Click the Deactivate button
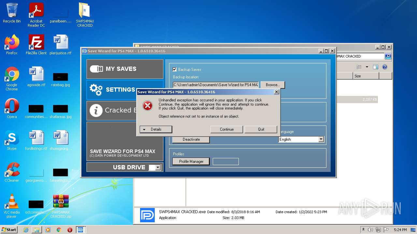 [191, 139]
